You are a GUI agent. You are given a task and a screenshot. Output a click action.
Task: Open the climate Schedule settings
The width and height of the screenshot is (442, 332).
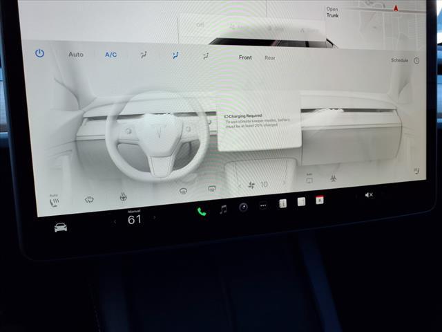(399, 60)
